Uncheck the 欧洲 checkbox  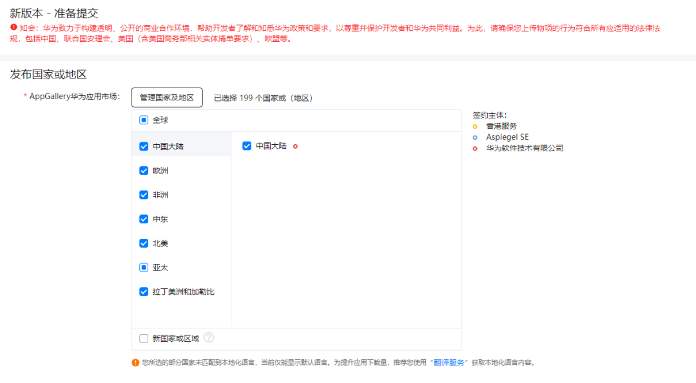144,171
